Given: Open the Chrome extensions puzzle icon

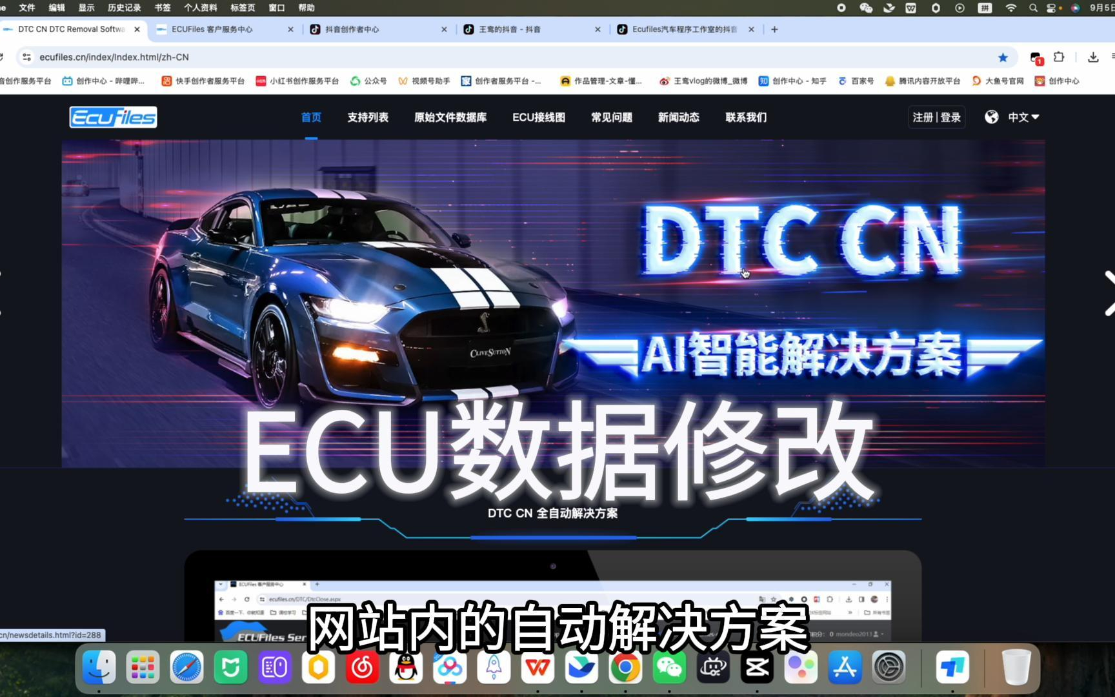Looking at the screenshot, I should click(1059, 57).
